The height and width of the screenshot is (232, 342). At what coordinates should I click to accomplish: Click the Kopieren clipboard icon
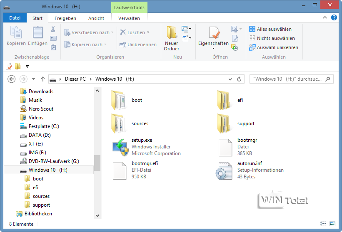tap(16, 33)
